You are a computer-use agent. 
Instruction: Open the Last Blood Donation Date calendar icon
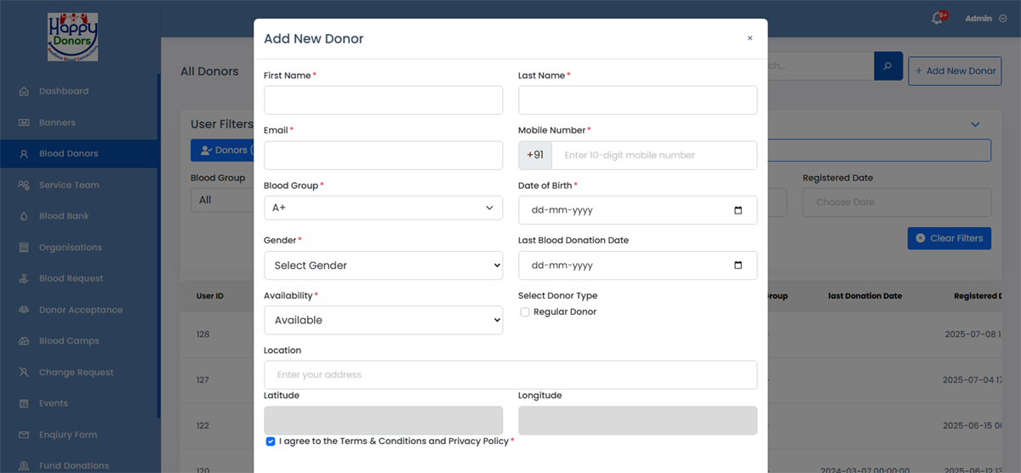(x=738, y=265)
